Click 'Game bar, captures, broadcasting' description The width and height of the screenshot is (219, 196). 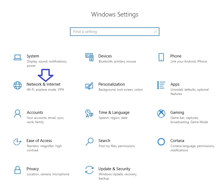pyautogui.click(x=189, y=120)
